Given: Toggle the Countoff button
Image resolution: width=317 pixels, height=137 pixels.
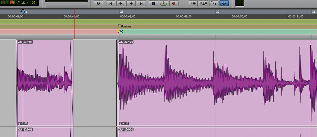Looking at the screenshot, I should point(214,3).
